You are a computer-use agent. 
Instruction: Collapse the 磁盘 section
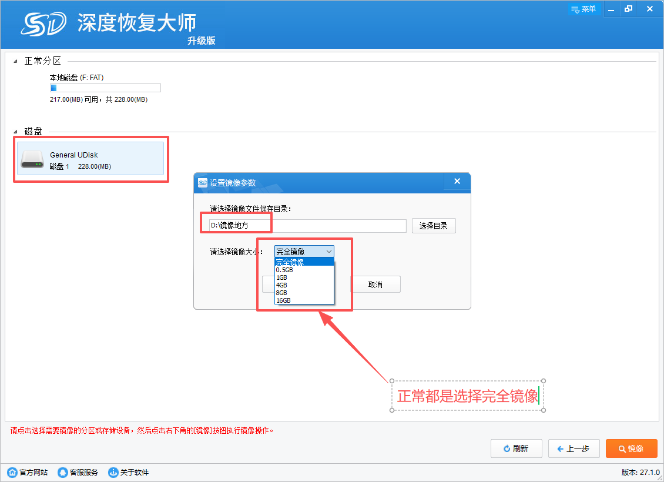(x=15, y=131)
